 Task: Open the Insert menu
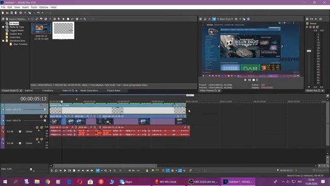[25, 7]
